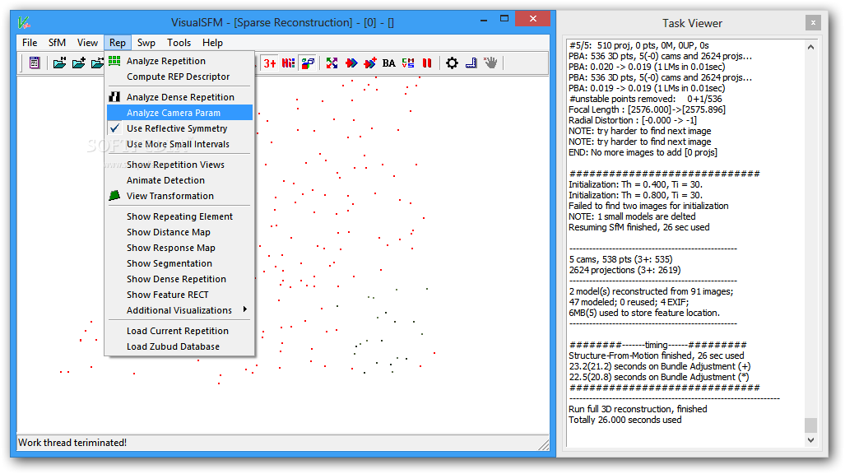
Task: Click green icon beside View Transformation
Action: [x=114, y=195]
